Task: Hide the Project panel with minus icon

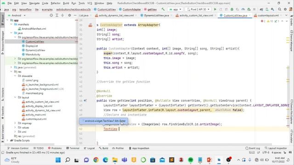Action: tap(75, 15)
